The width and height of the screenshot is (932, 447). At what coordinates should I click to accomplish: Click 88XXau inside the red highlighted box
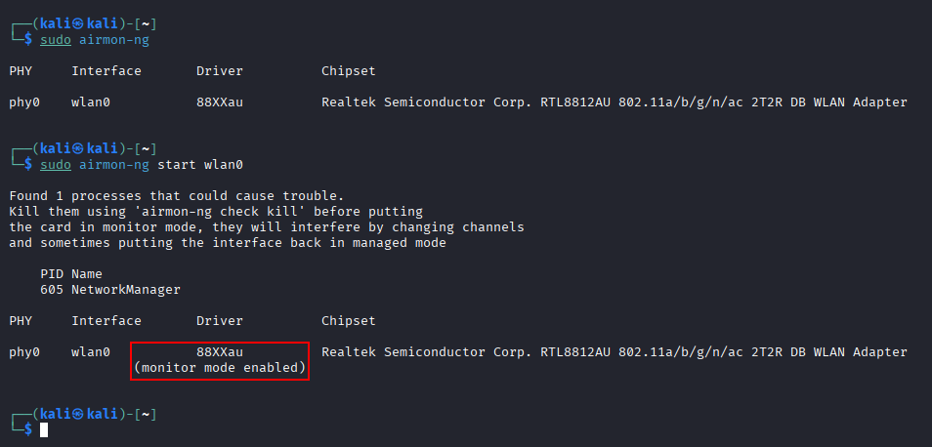coord(219,352)
